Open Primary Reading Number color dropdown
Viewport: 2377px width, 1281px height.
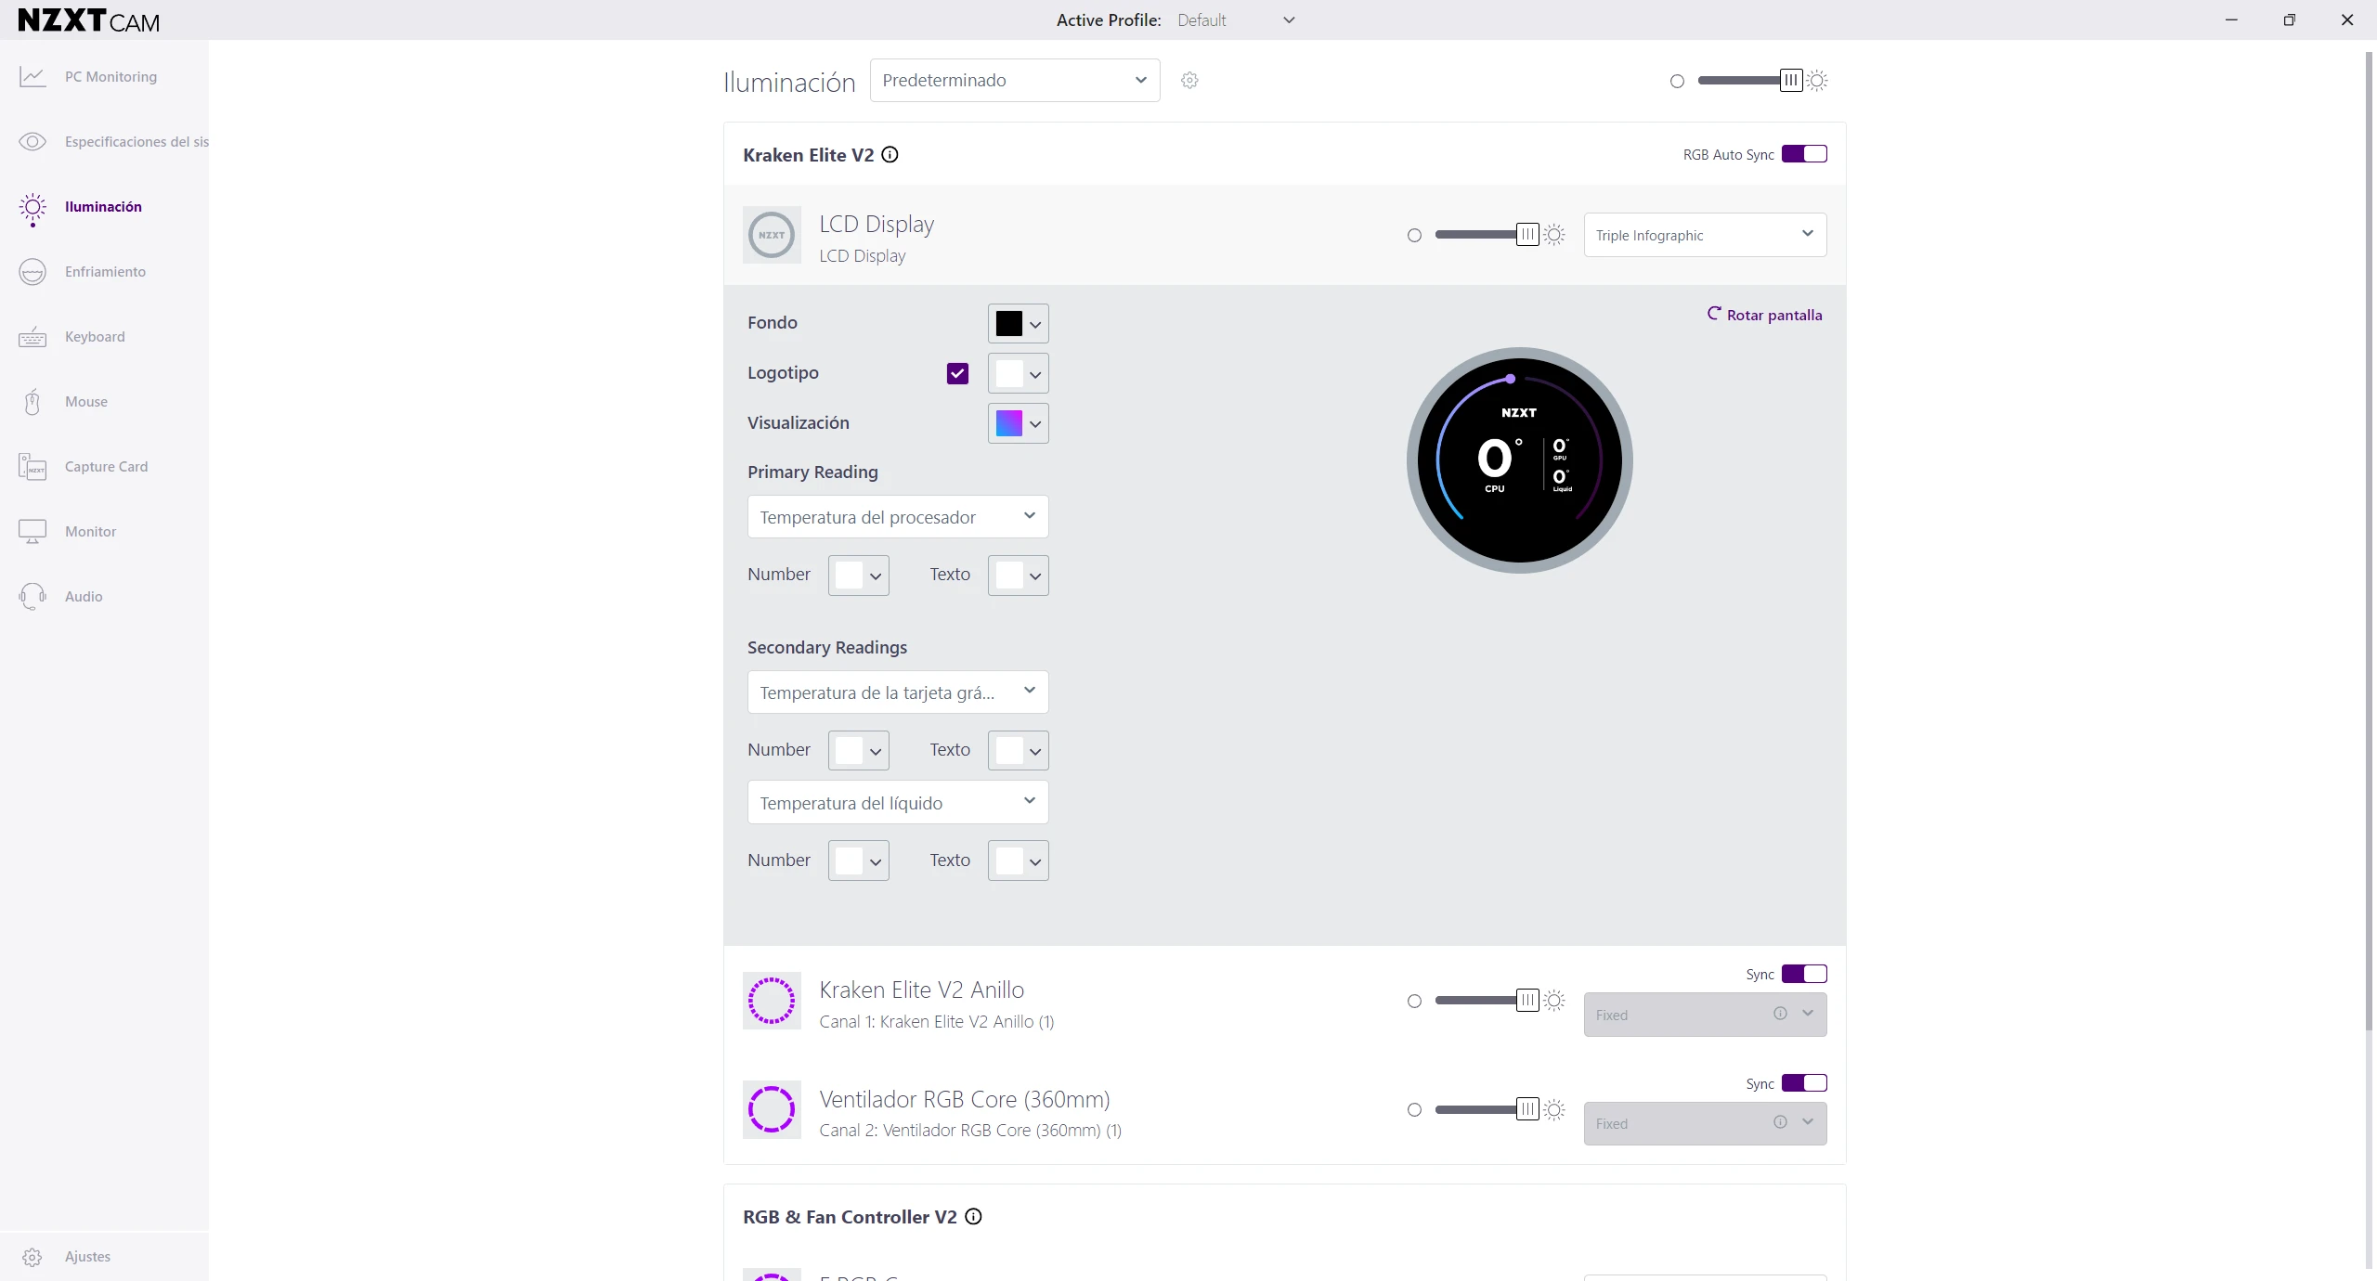(858, 576)
